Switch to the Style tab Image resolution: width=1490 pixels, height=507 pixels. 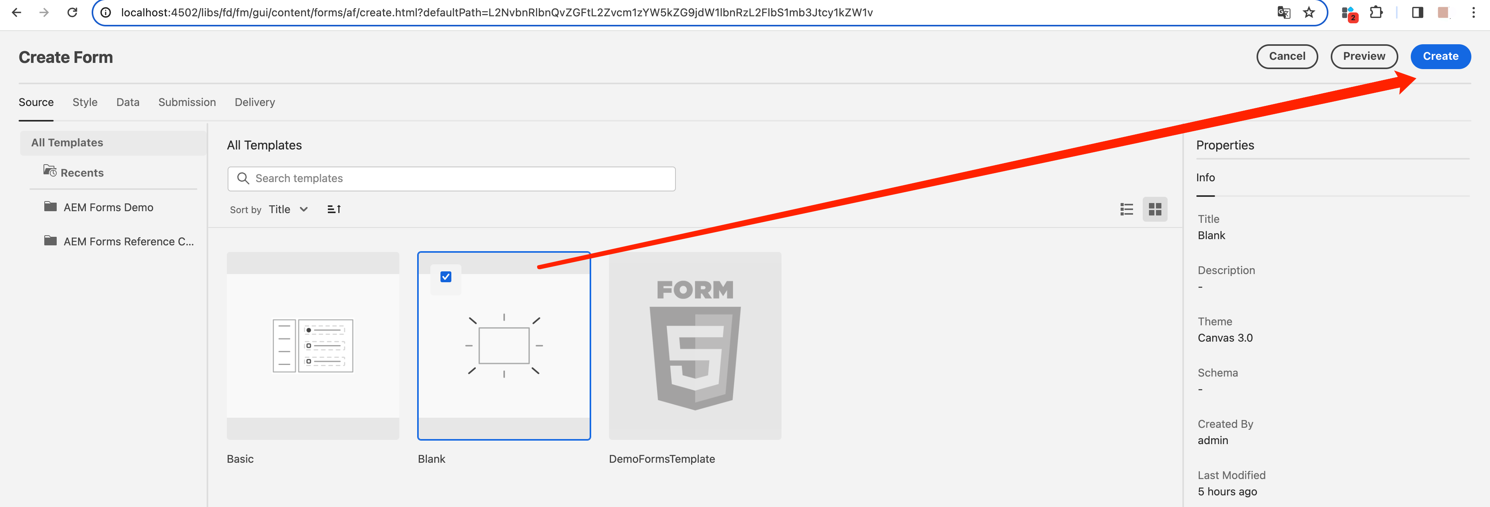84,102
